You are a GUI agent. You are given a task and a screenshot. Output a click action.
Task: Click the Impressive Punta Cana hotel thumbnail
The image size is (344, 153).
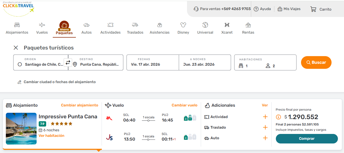[x=21, y=129]
